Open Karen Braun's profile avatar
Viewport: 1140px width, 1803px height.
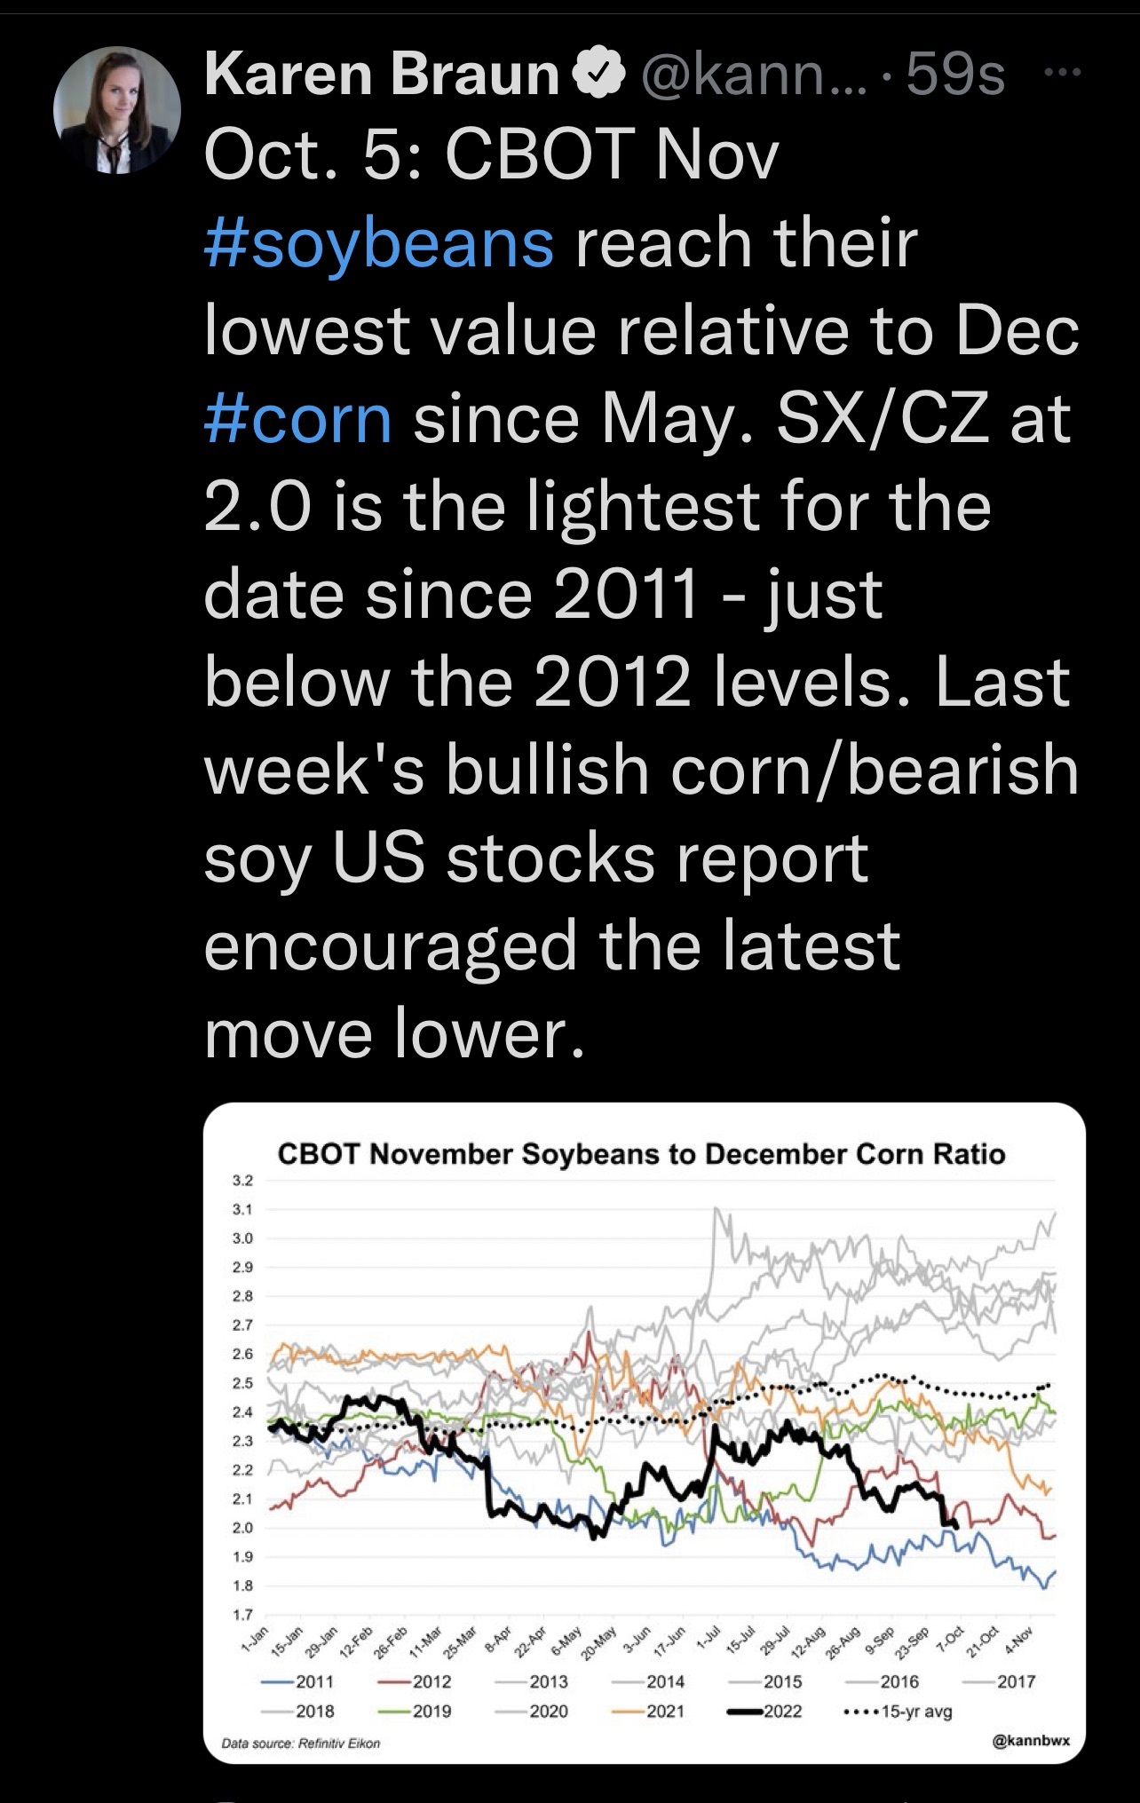117,110
